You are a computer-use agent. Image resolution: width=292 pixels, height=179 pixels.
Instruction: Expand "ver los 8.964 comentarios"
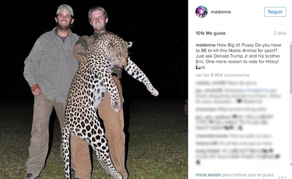pos(223,75)
